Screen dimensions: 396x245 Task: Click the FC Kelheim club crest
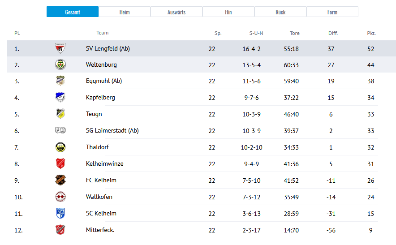tap(60, 180)
